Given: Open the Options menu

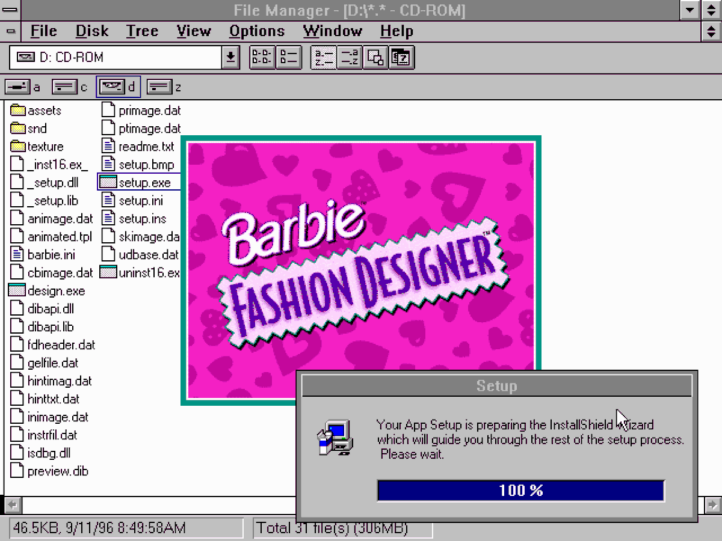Looking at the screenshot, I should pyautogui.click(x=257, y=31).
